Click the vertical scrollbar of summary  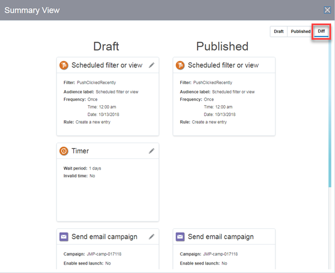pos(329,112)
